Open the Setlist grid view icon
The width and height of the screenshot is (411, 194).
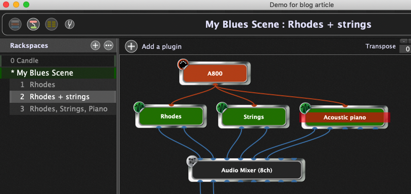(52, 24)
